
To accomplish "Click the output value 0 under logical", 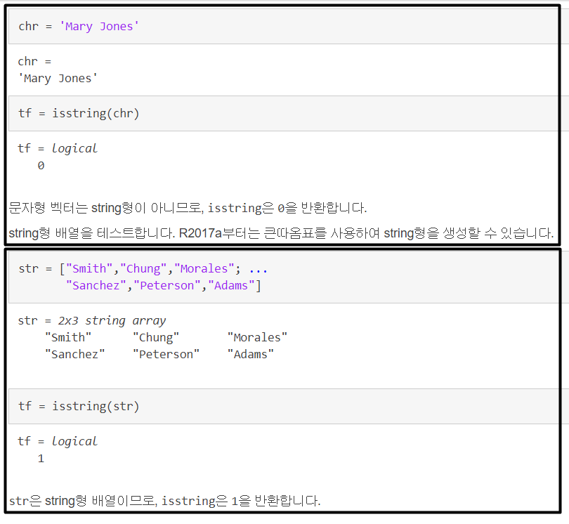I will pos(41,166).
